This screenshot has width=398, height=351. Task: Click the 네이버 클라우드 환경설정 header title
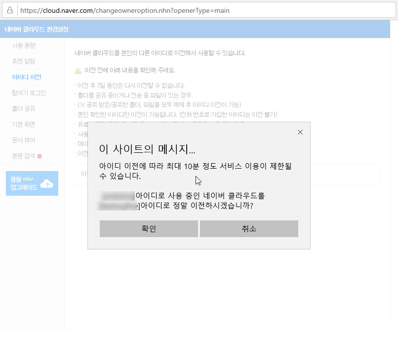(x=37, y=29)
